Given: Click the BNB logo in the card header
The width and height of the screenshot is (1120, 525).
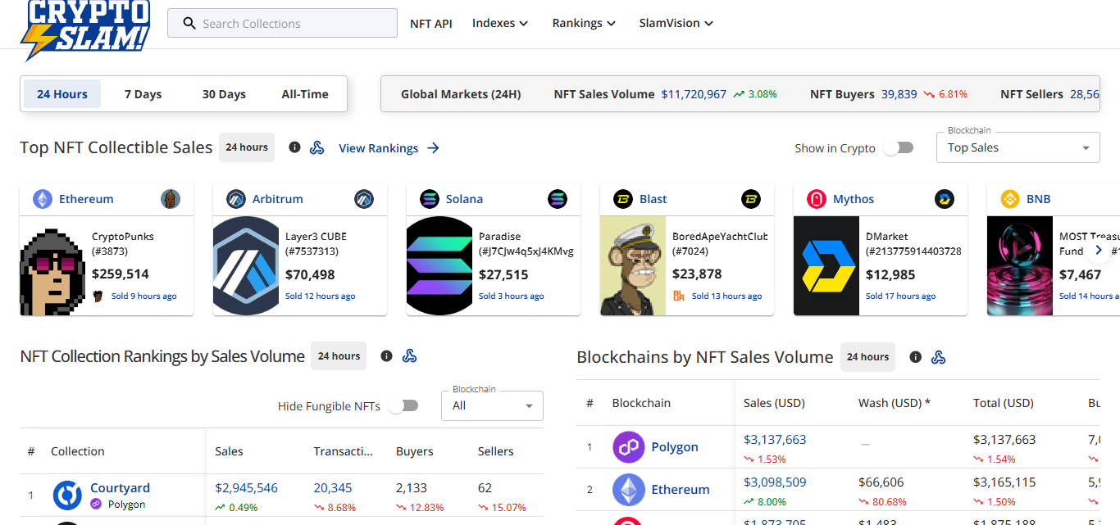Looking at the screenshot, I should [x=1010, y=199].
